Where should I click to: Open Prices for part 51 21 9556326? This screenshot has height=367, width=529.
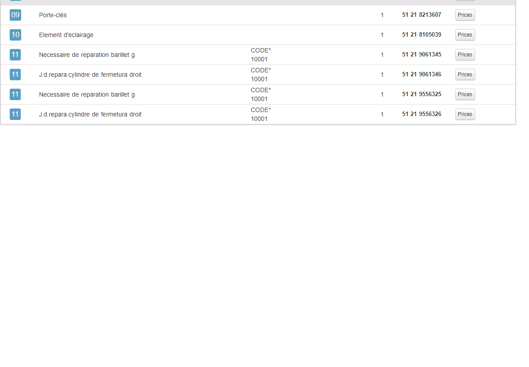465,114
